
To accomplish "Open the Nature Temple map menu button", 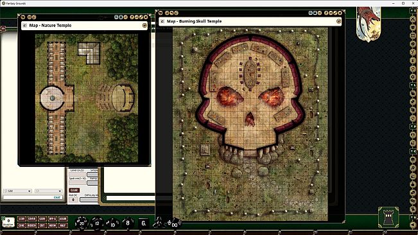I will (x=144, y=25).
